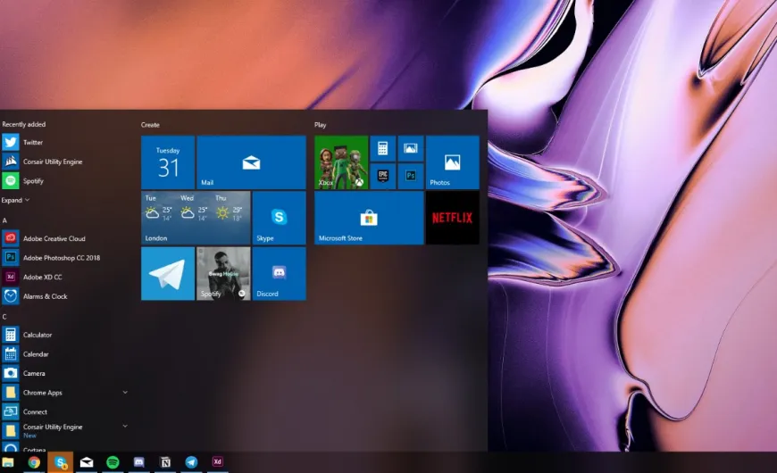Switch to Skype on the taskbar
Viewport: 777px width, 473px height.
[61, 462]
